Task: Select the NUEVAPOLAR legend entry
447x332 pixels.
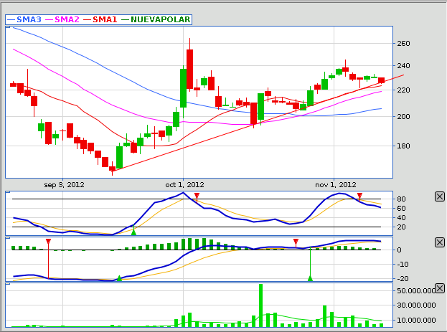Action: [156, 19]
